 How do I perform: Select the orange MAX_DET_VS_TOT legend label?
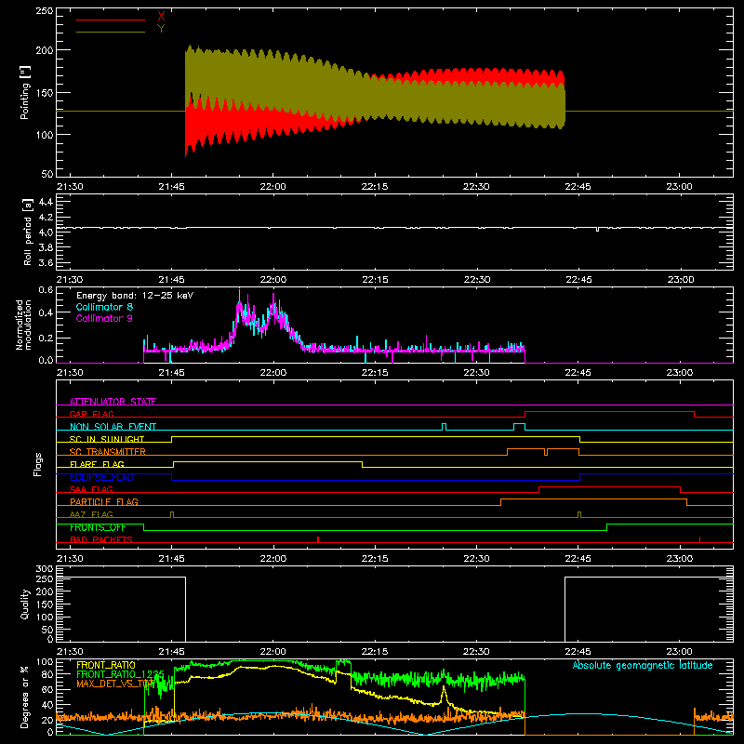[115, 684]
